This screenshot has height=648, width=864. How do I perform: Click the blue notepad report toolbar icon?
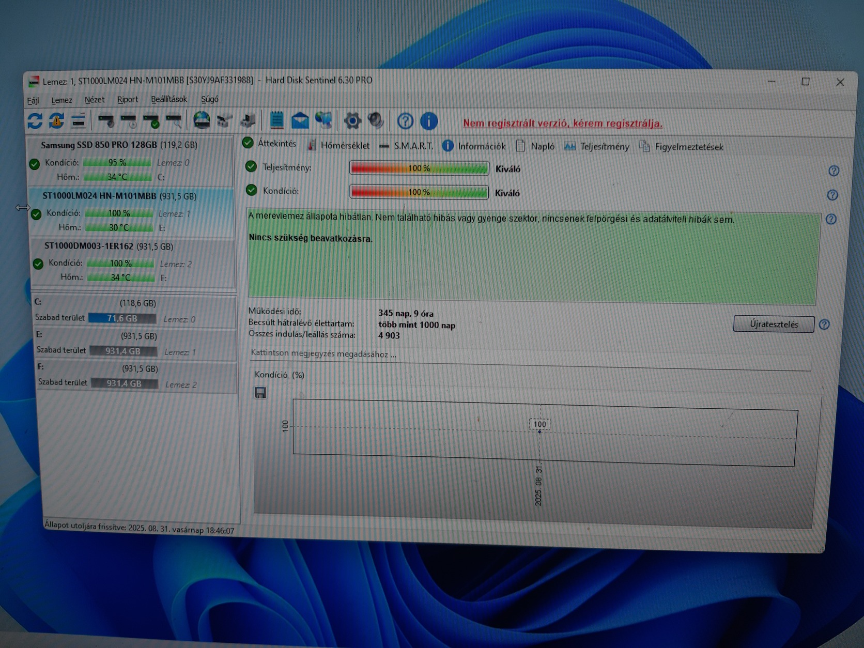[x=277, y=120]
